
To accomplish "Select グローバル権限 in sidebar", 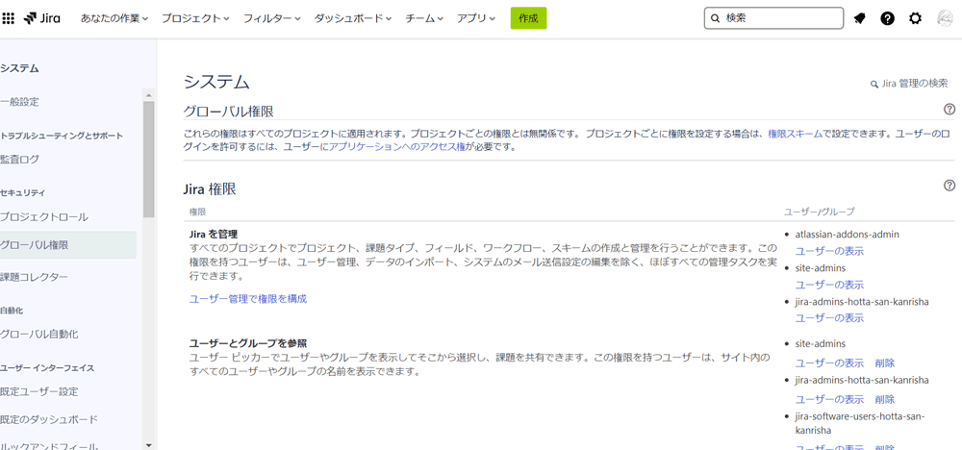I will point(68,244).
